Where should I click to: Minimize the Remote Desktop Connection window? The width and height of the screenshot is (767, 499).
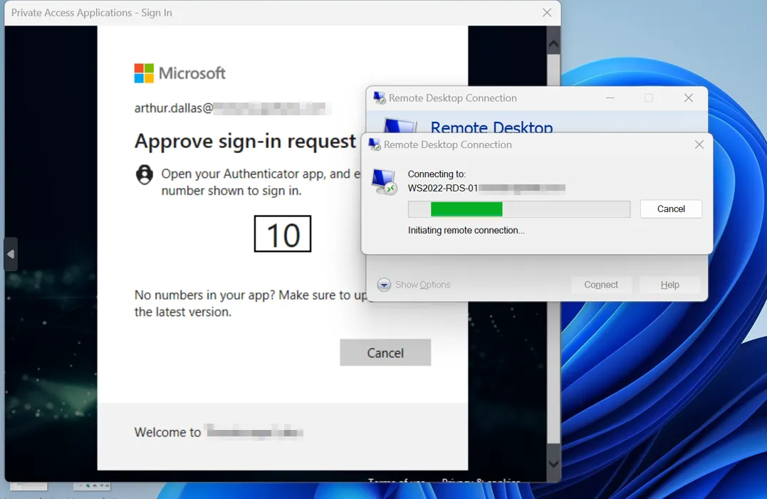[610, 98]
